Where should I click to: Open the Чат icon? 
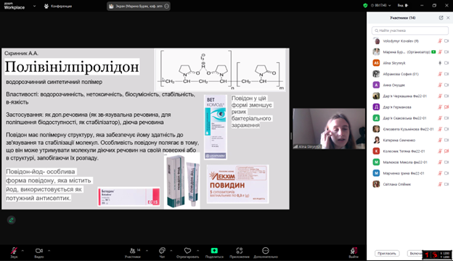[162, 250]
